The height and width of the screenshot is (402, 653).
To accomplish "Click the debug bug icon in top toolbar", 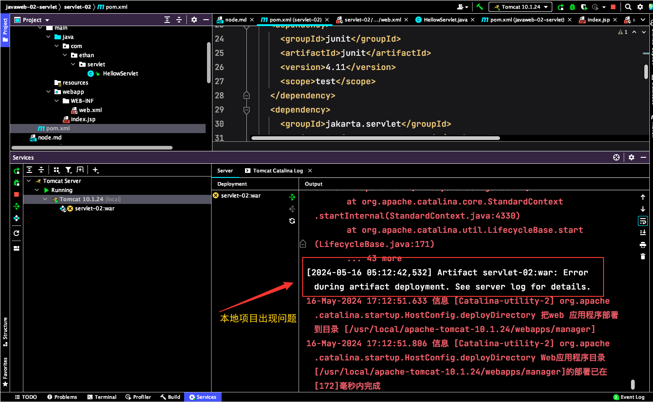I will point(572,7).
